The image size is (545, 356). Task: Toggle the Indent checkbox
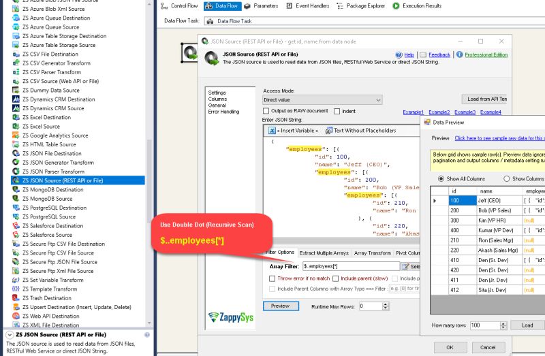click(337, 111)
